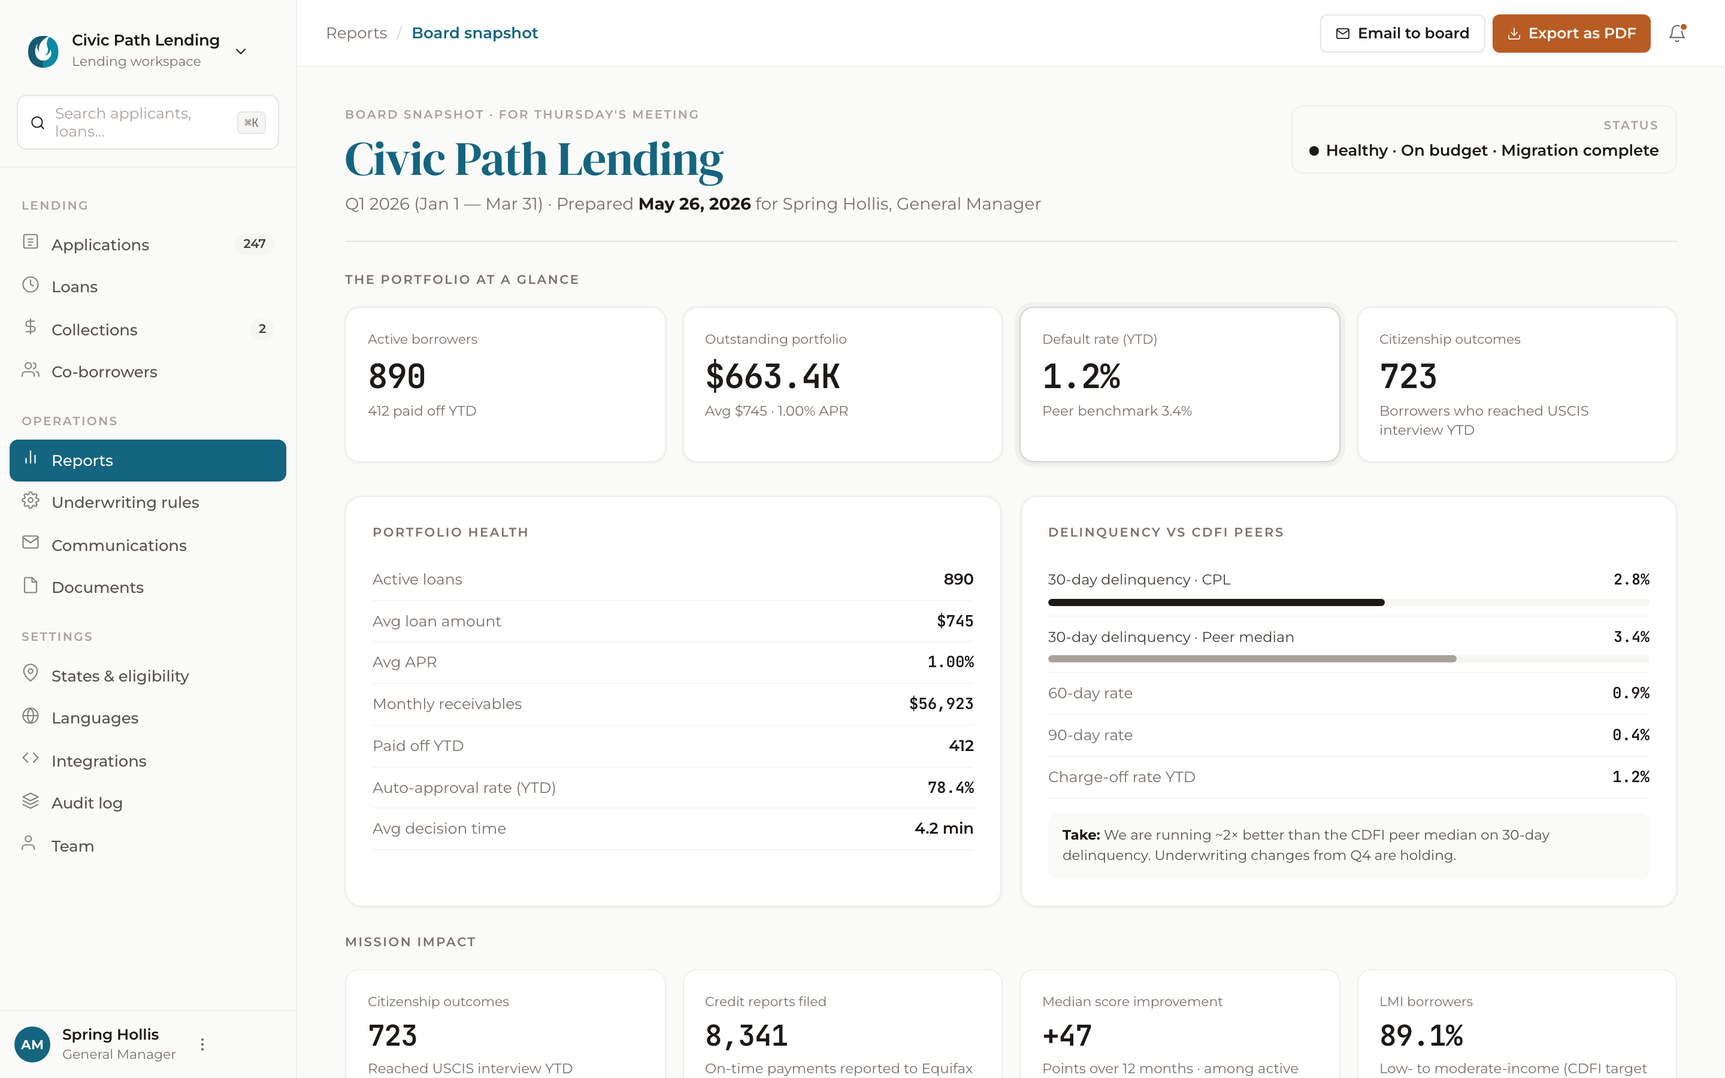Screen dimensions: 1725x1078
Task: Open Underwriting rules page
Action: [147, 502]
